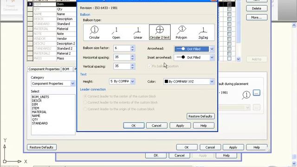Choose the Linear balloon type
Viewport: 297px width, 167px height.
[138, 32]
